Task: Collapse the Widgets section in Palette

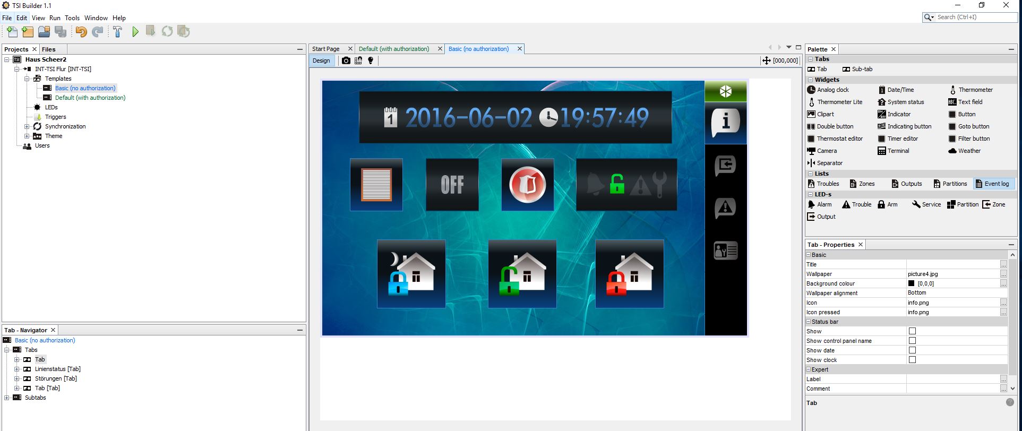Action: tap(811, 80)
